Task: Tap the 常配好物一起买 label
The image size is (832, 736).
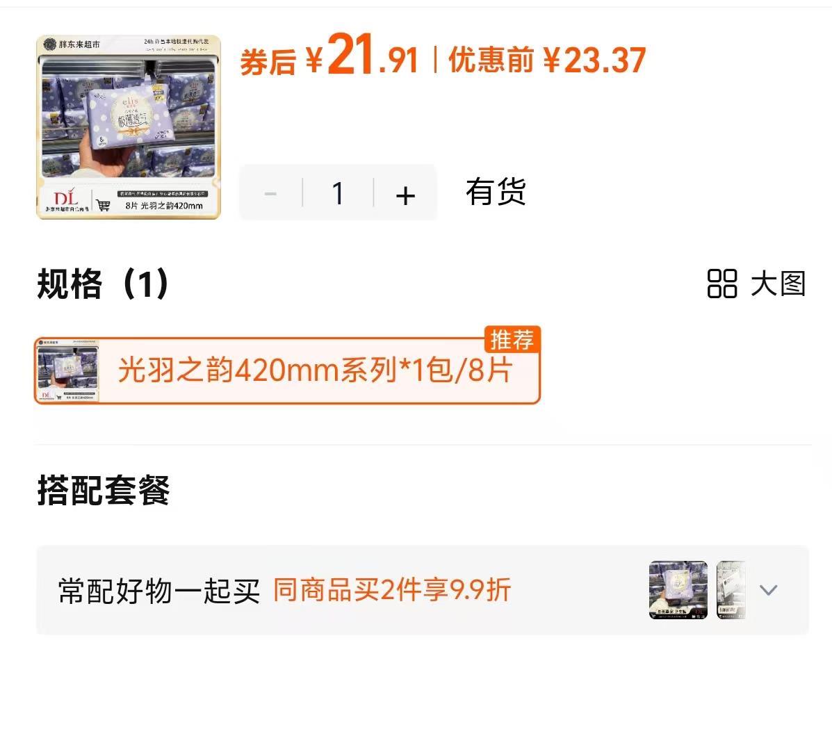Action: (159, 591)
